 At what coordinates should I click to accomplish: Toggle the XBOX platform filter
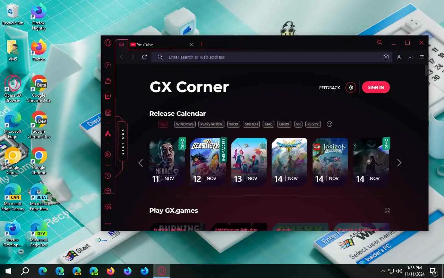(233, 124)
